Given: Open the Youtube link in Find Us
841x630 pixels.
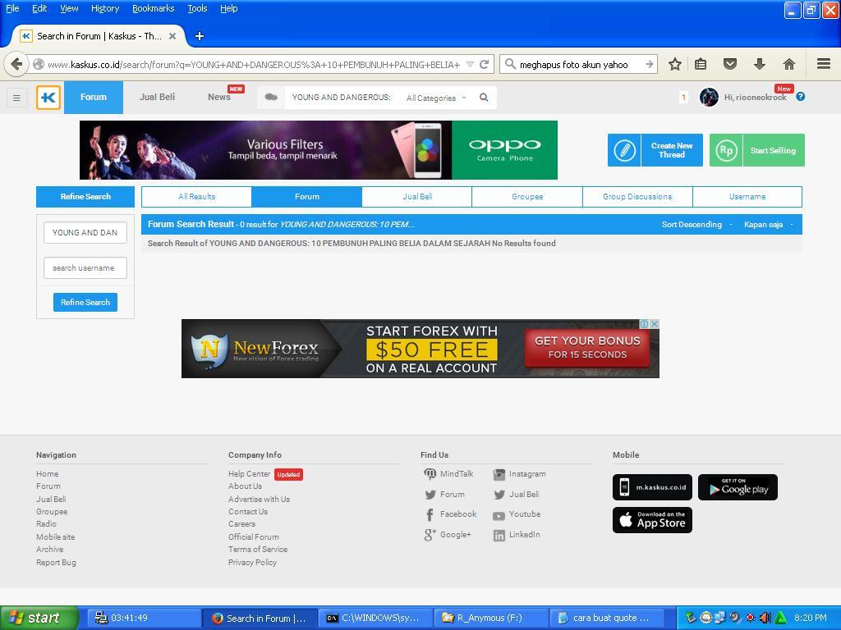Looking at the screenshot, I should tap(517, 514).
